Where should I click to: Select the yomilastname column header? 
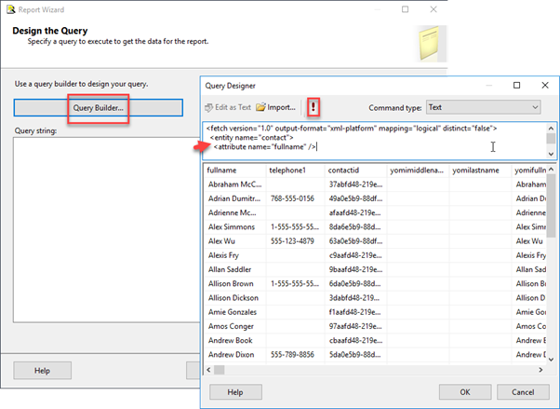pyautogui.click(x=480, y=170)
